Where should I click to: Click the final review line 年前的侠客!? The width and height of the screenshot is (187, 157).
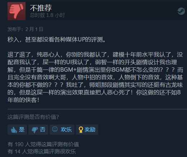point(23,100)
